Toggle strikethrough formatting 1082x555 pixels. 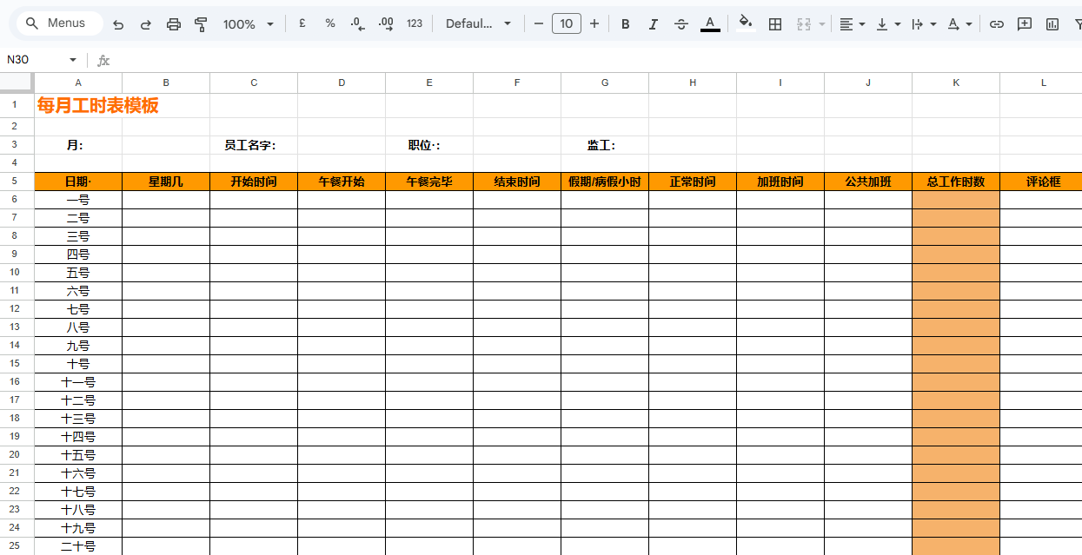pyautogui.click(x=681, y=24)
